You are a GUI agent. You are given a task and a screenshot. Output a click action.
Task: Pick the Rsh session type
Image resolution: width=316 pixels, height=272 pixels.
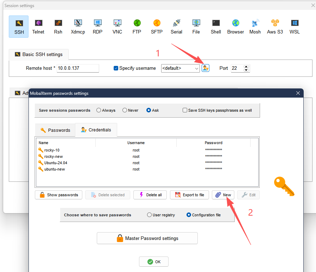pos(58,27)
